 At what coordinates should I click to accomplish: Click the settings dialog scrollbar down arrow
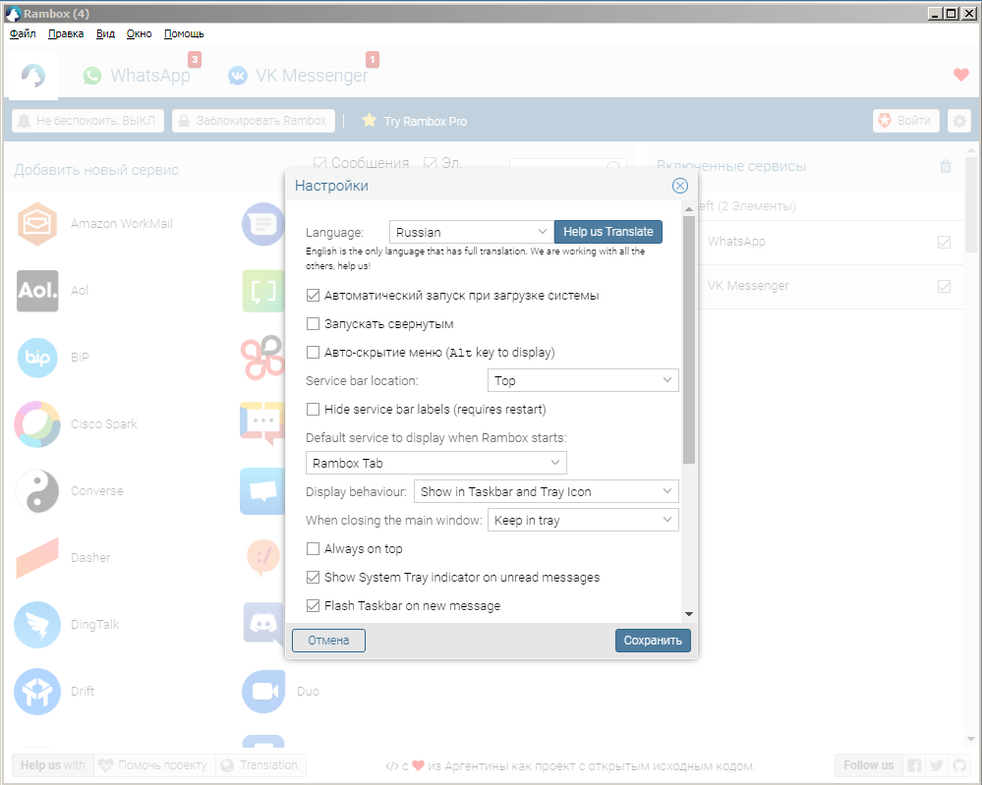click(x=689, y=614)
